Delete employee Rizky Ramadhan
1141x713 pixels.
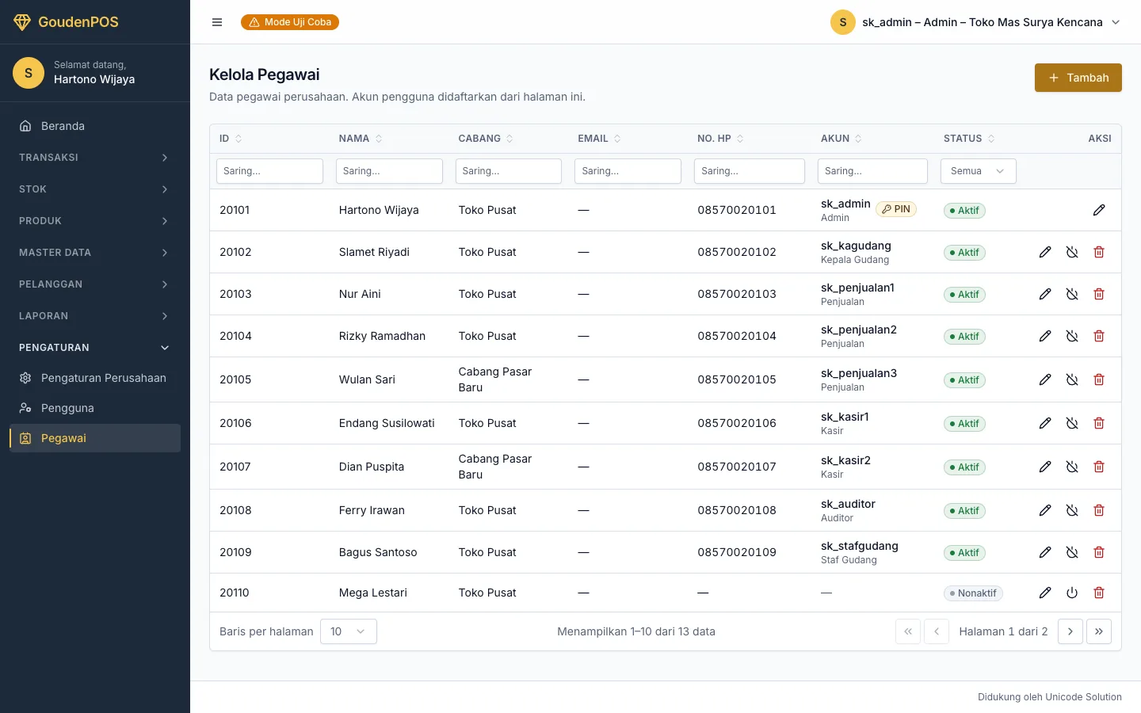pyautogui.click(x=1099, y=336)
